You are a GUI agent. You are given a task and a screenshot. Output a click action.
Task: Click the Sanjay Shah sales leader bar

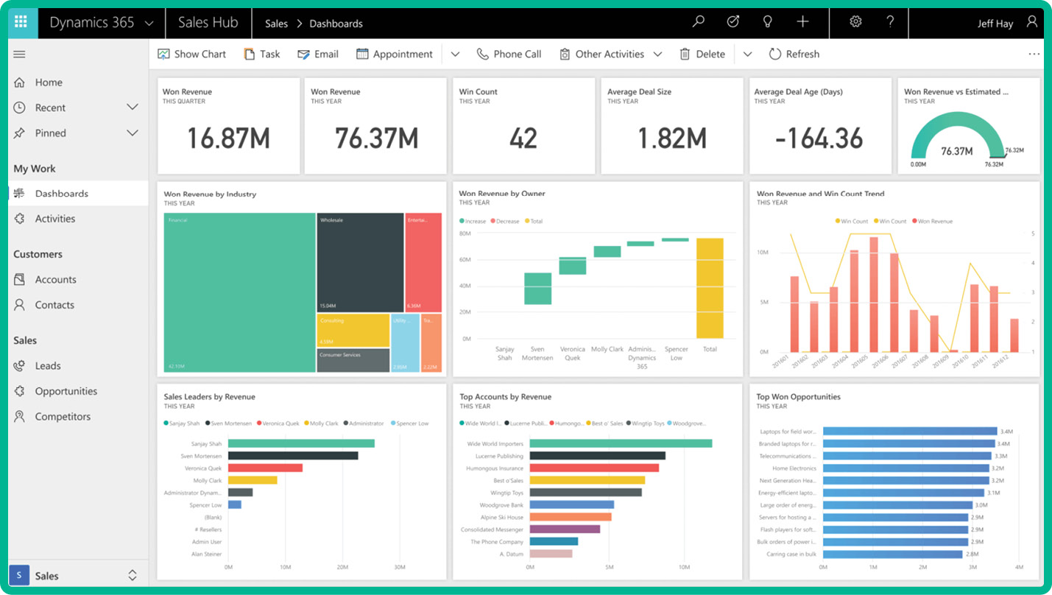click(x=301, y=443)
